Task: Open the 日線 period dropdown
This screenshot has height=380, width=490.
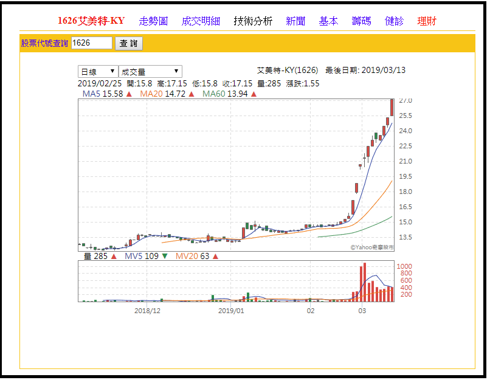Action: click(98, 72)
